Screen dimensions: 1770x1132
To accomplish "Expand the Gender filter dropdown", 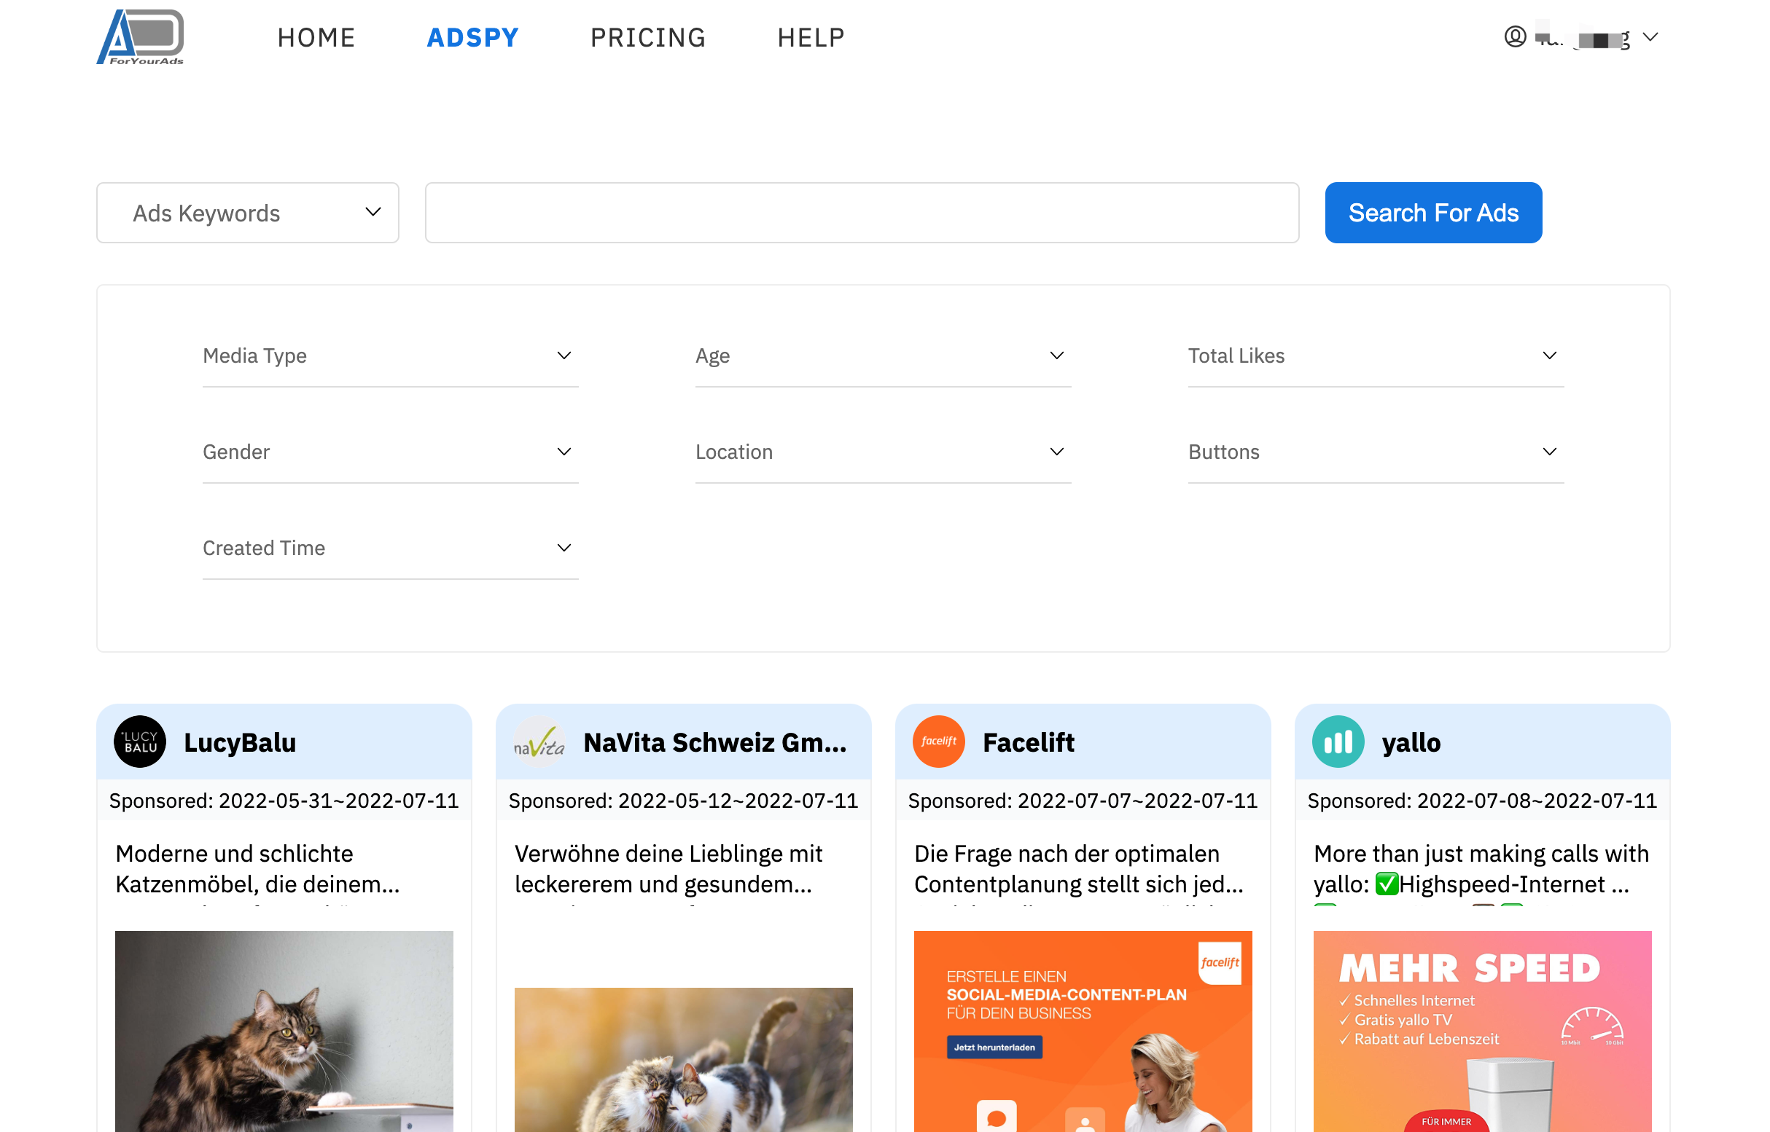I will click(390, 452).
